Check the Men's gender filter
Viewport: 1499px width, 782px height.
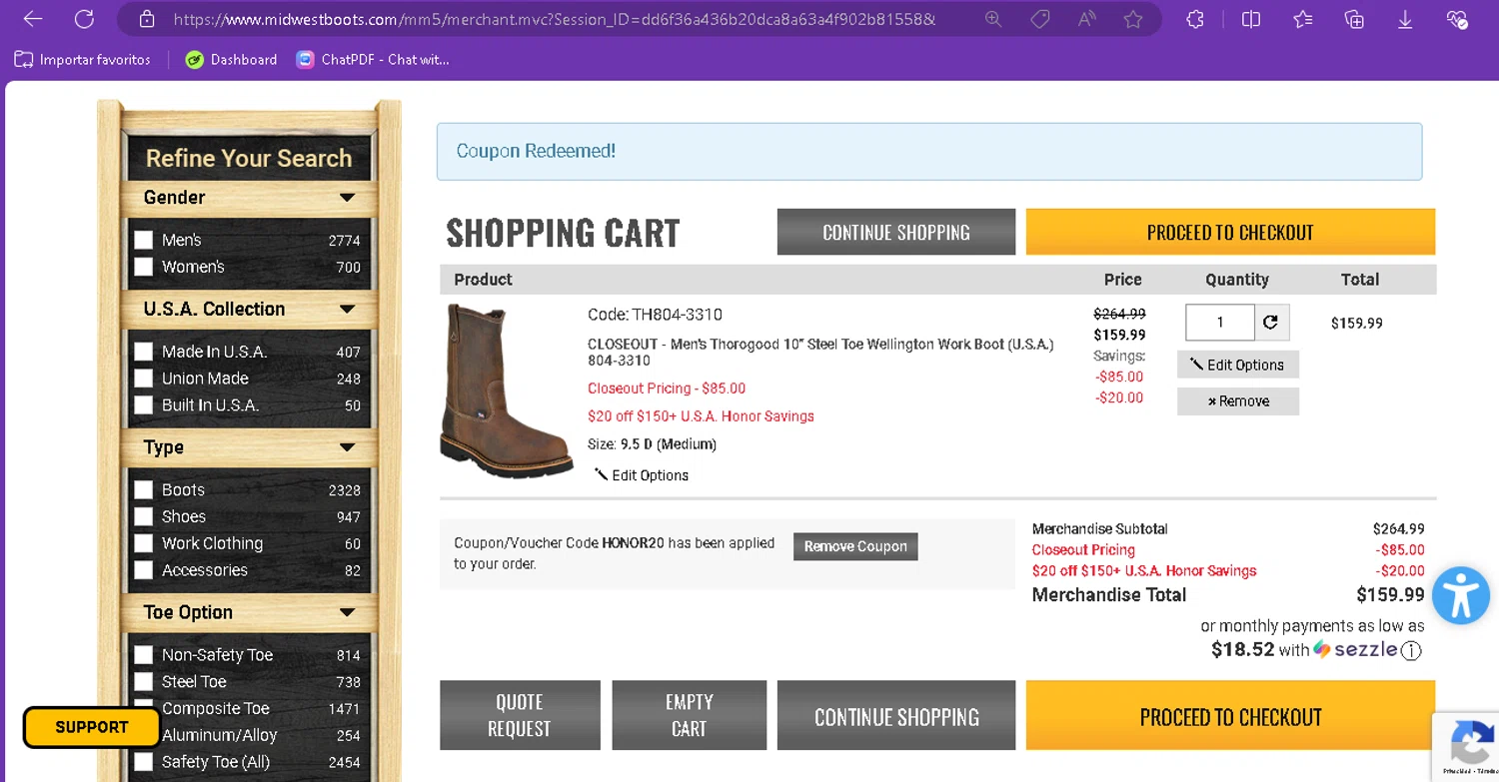pyautogui.click(x=144, y=240)
